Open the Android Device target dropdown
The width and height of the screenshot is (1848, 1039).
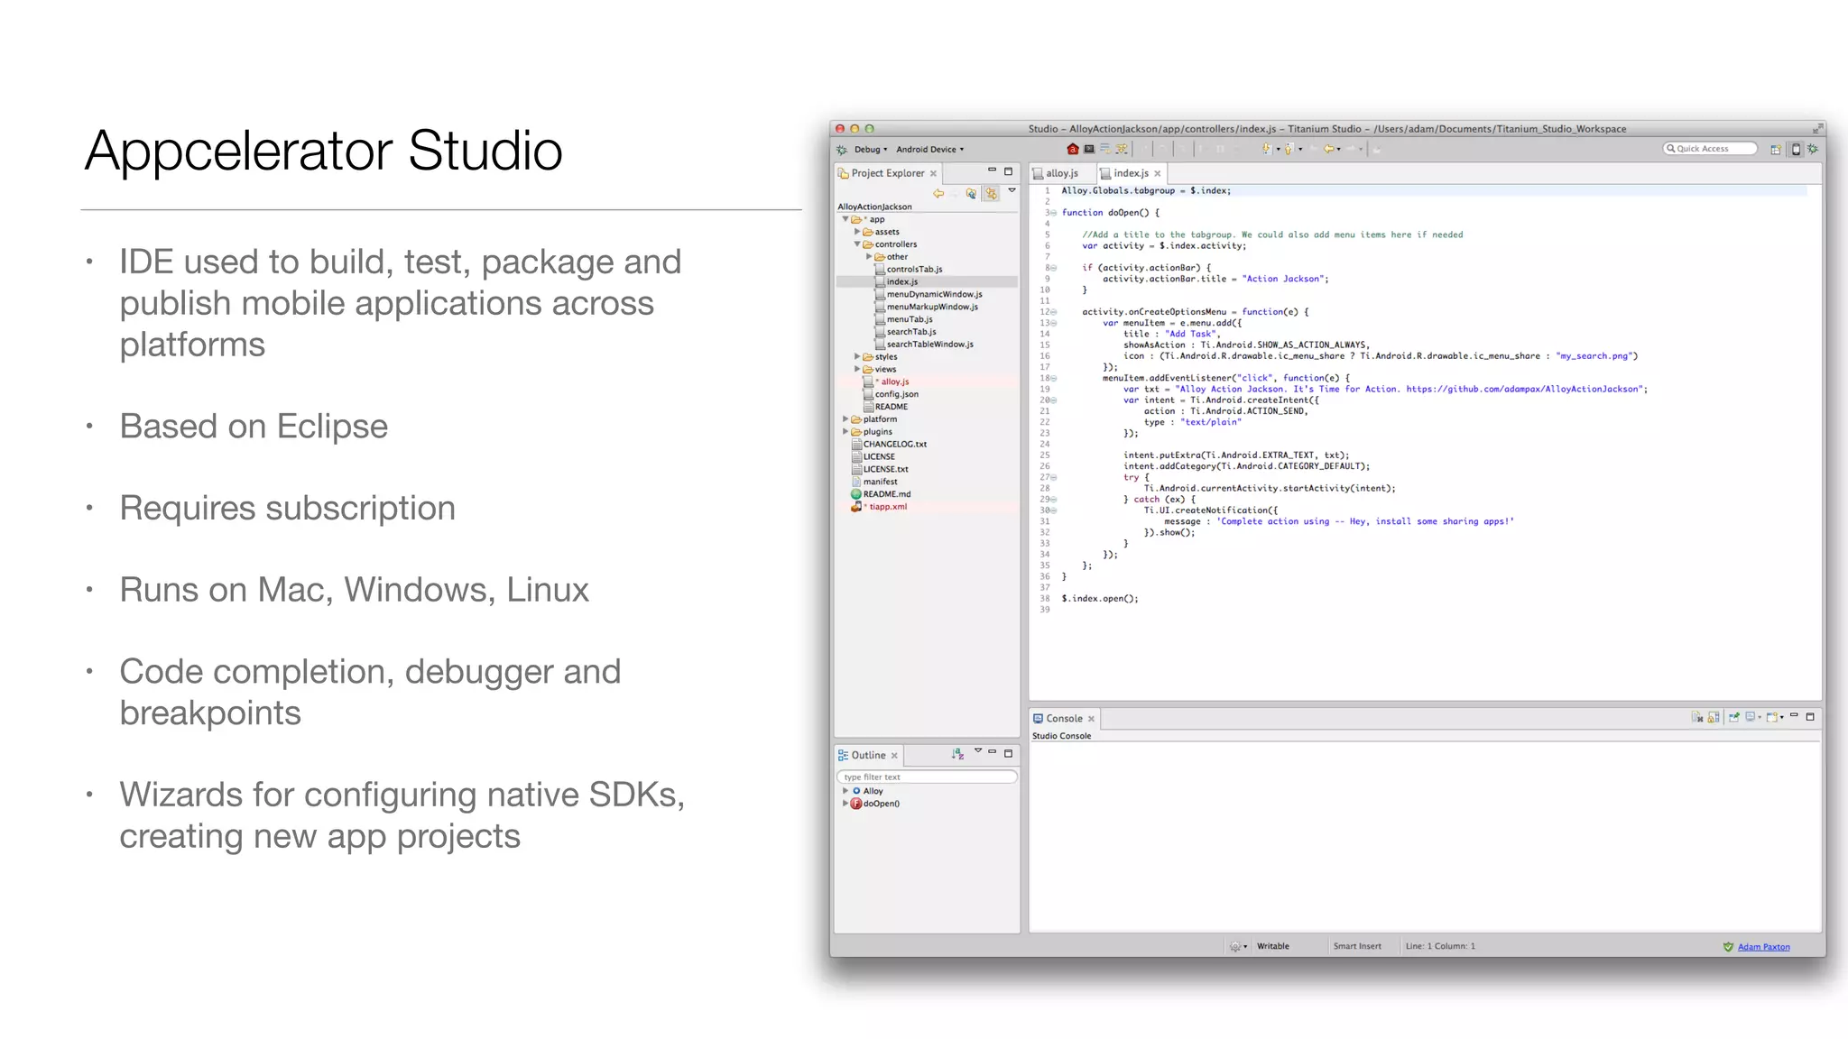(x=930, y=150)
